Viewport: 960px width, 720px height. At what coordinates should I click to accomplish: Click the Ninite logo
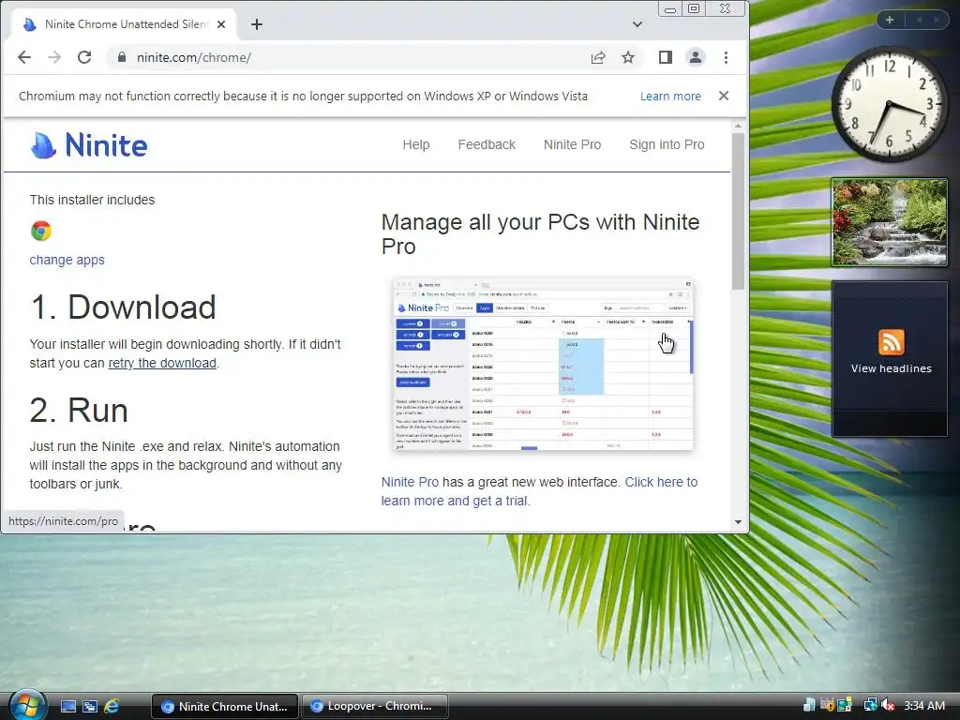89,145
